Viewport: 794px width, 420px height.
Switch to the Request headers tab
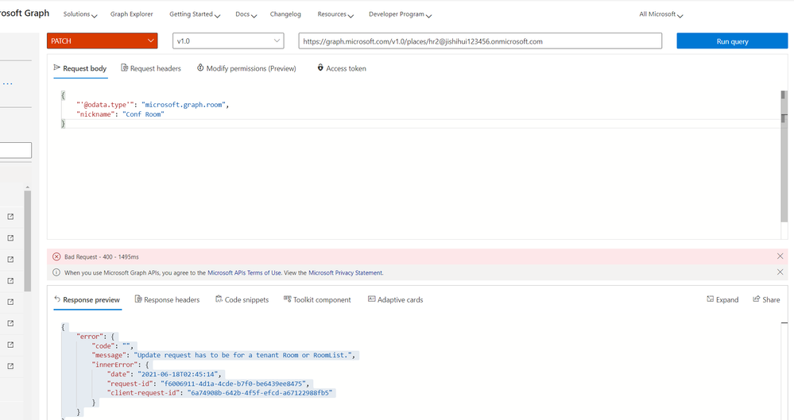pyautogui.click(x=151, y=68)
